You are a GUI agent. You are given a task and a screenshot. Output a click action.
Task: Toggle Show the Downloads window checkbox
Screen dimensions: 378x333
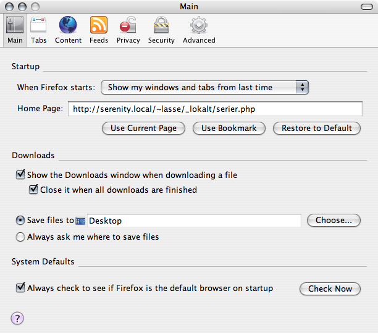(x=20, y=174)
